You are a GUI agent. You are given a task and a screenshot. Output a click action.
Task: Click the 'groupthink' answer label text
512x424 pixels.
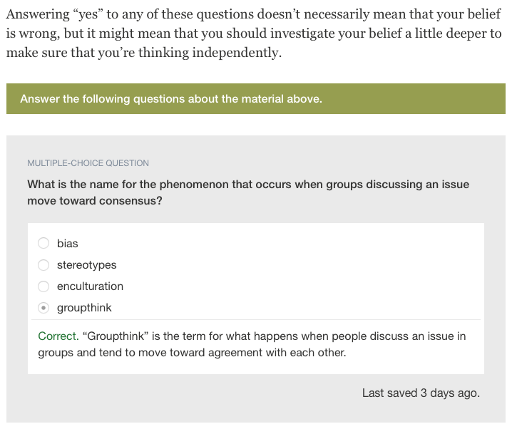84,308
